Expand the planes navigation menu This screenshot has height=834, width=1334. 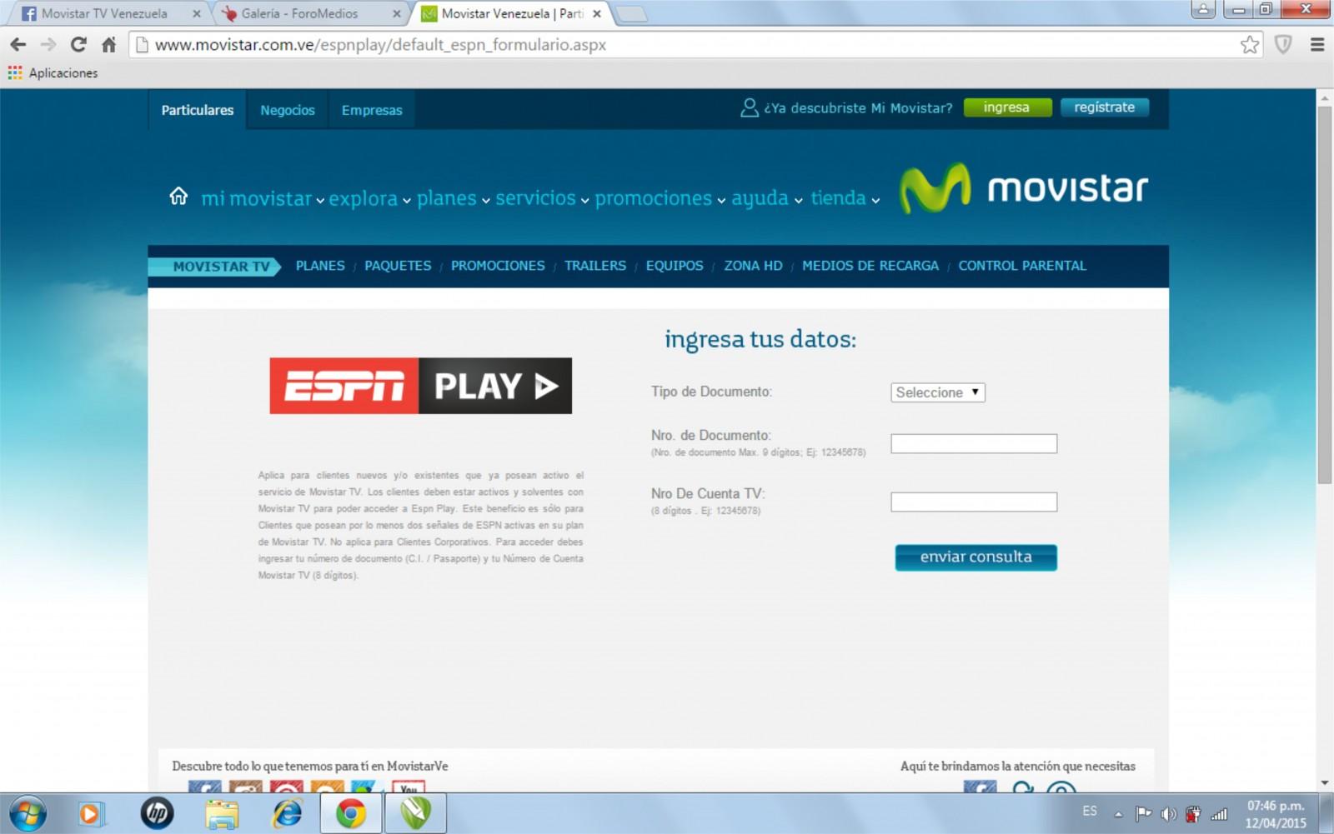coord(453,198)
